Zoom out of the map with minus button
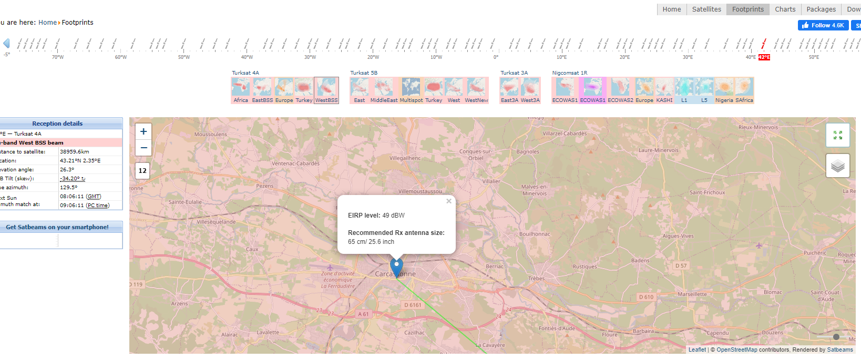The height and width of the screenshot is (359, 861). pyautogui.click(x=143, y=148)
